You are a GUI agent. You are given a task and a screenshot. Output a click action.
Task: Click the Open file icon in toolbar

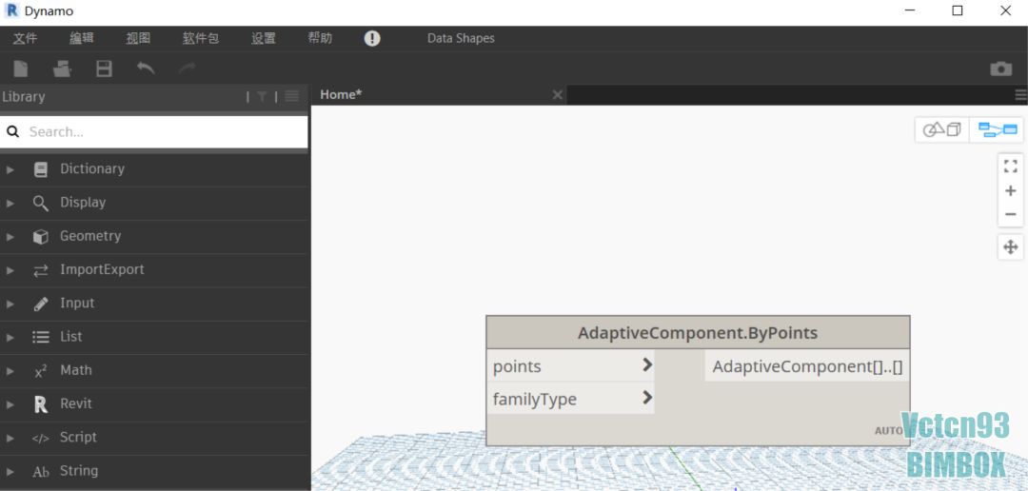62,69
